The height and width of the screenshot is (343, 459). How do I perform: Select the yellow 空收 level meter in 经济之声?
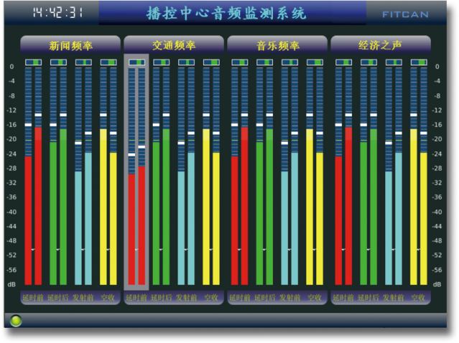pos(419,177)
